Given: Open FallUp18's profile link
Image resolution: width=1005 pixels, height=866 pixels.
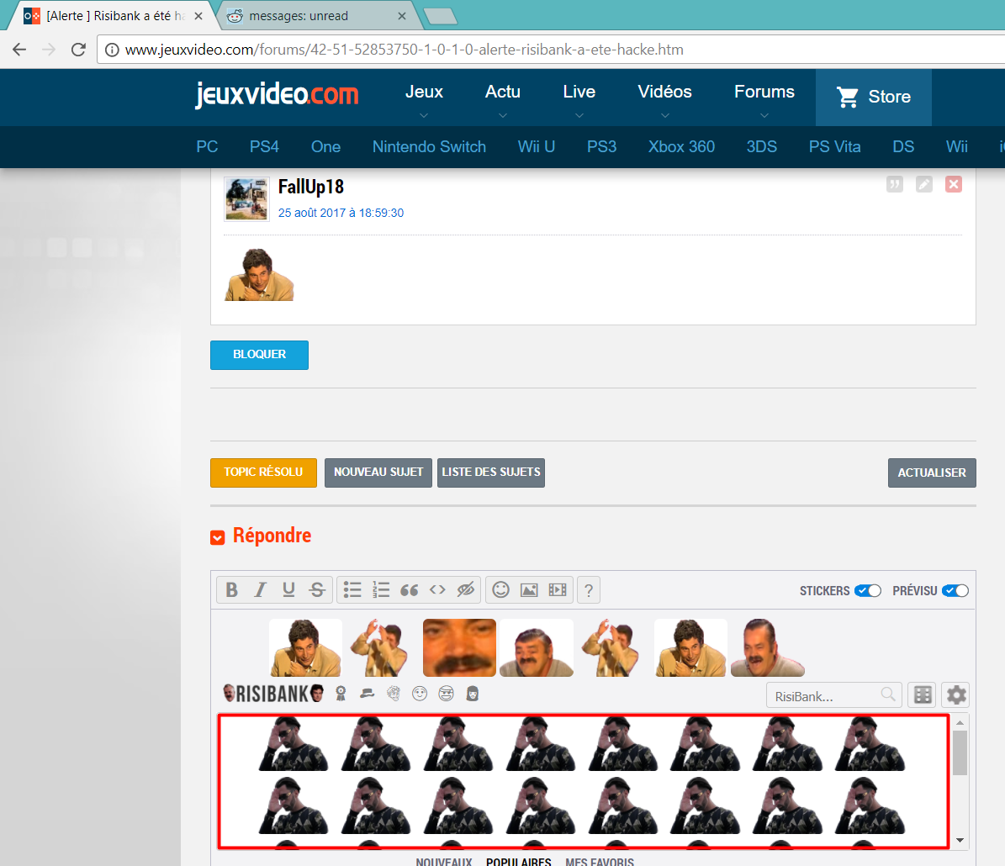Looking at the screenshot, I should pyautogui.click(x=311, y=187).
